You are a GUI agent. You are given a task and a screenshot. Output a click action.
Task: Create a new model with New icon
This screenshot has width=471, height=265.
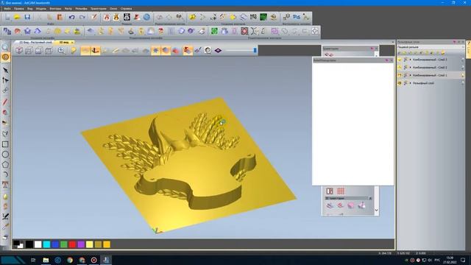tap(7, 17)
